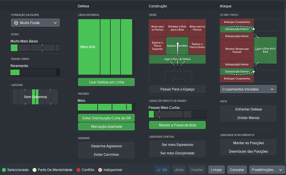The height and width of the screenshot is (175, 286).
Task: Expand the Cruzamentos Variados dropdown
Action: click(248, 89)
